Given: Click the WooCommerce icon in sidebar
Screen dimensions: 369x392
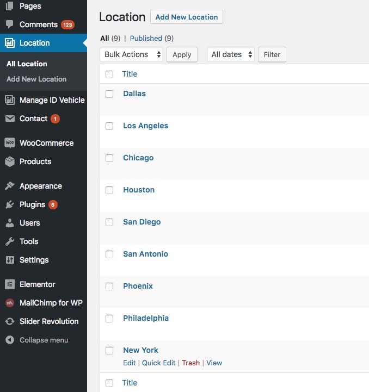Looking at the screenshot, I should tap(10, 143).
